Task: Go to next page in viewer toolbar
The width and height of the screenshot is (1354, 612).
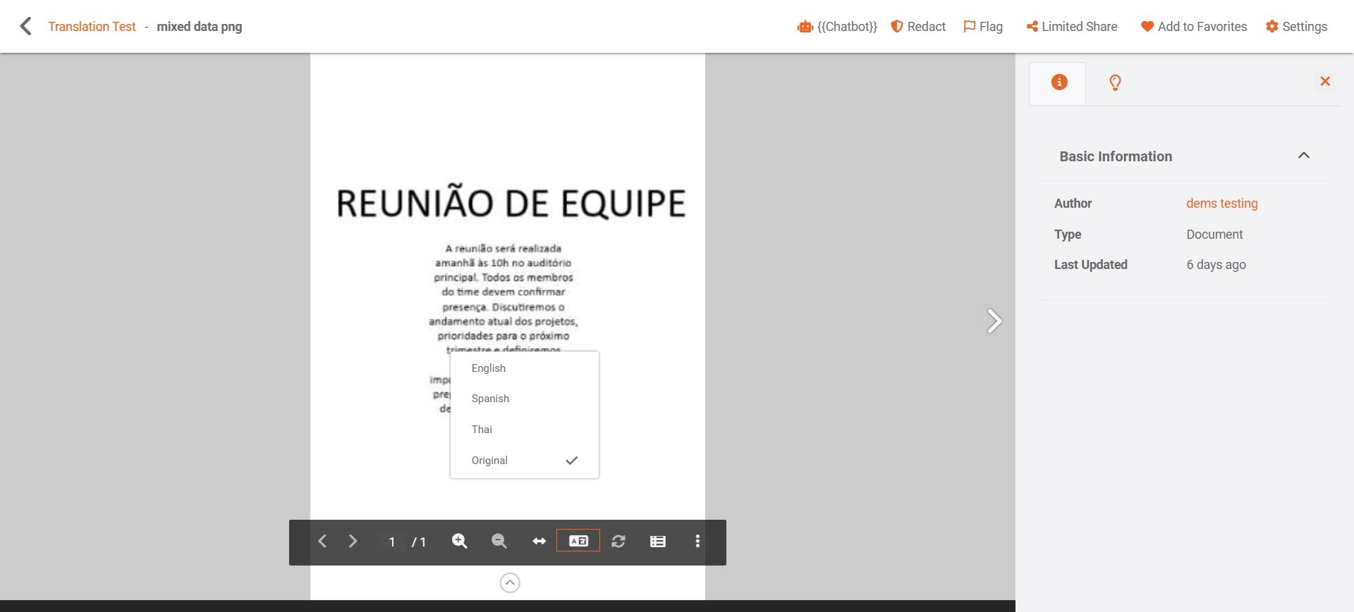Action: [x=353, y=541]
